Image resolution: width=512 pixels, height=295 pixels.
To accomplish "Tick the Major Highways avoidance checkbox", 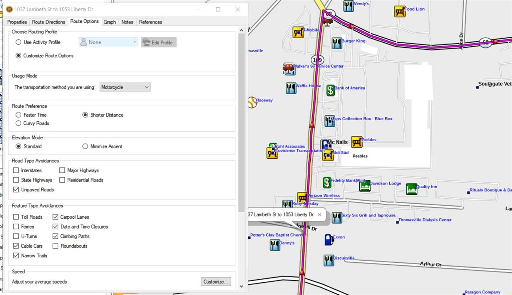I will pos(62,170).
